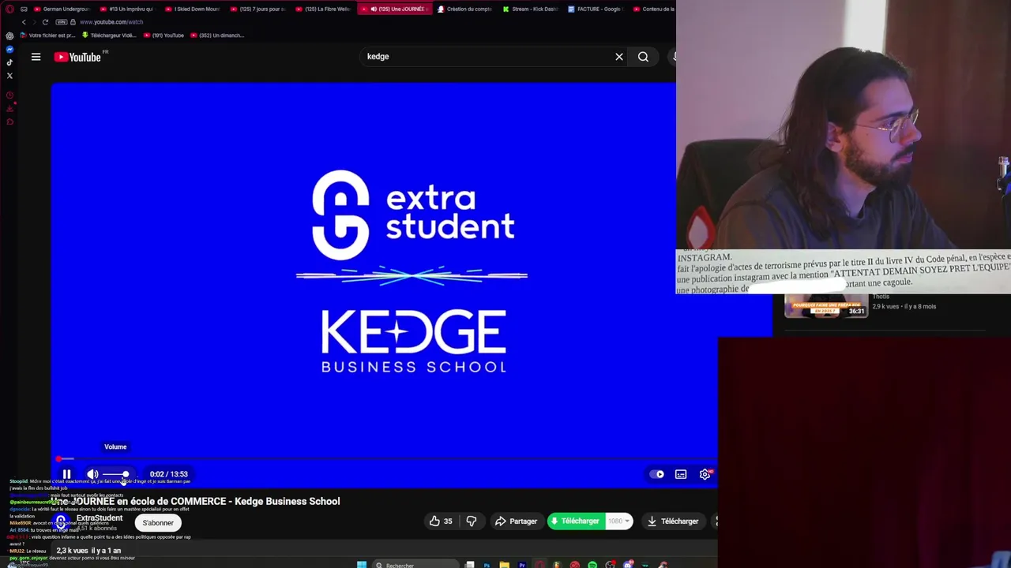1011x568 pixels.
Task: Click the outlined Télécharger download button
Action: (x=673, y=521)
